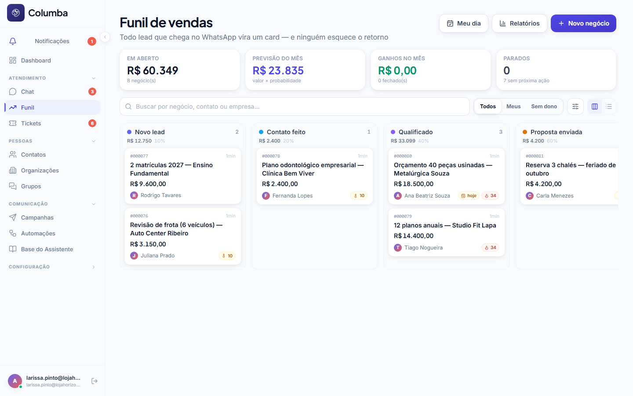Open the Revisão de frota Auto Center Ribeiro card
This screenshot has height=396, width=633.
click(x=183, y=236)
